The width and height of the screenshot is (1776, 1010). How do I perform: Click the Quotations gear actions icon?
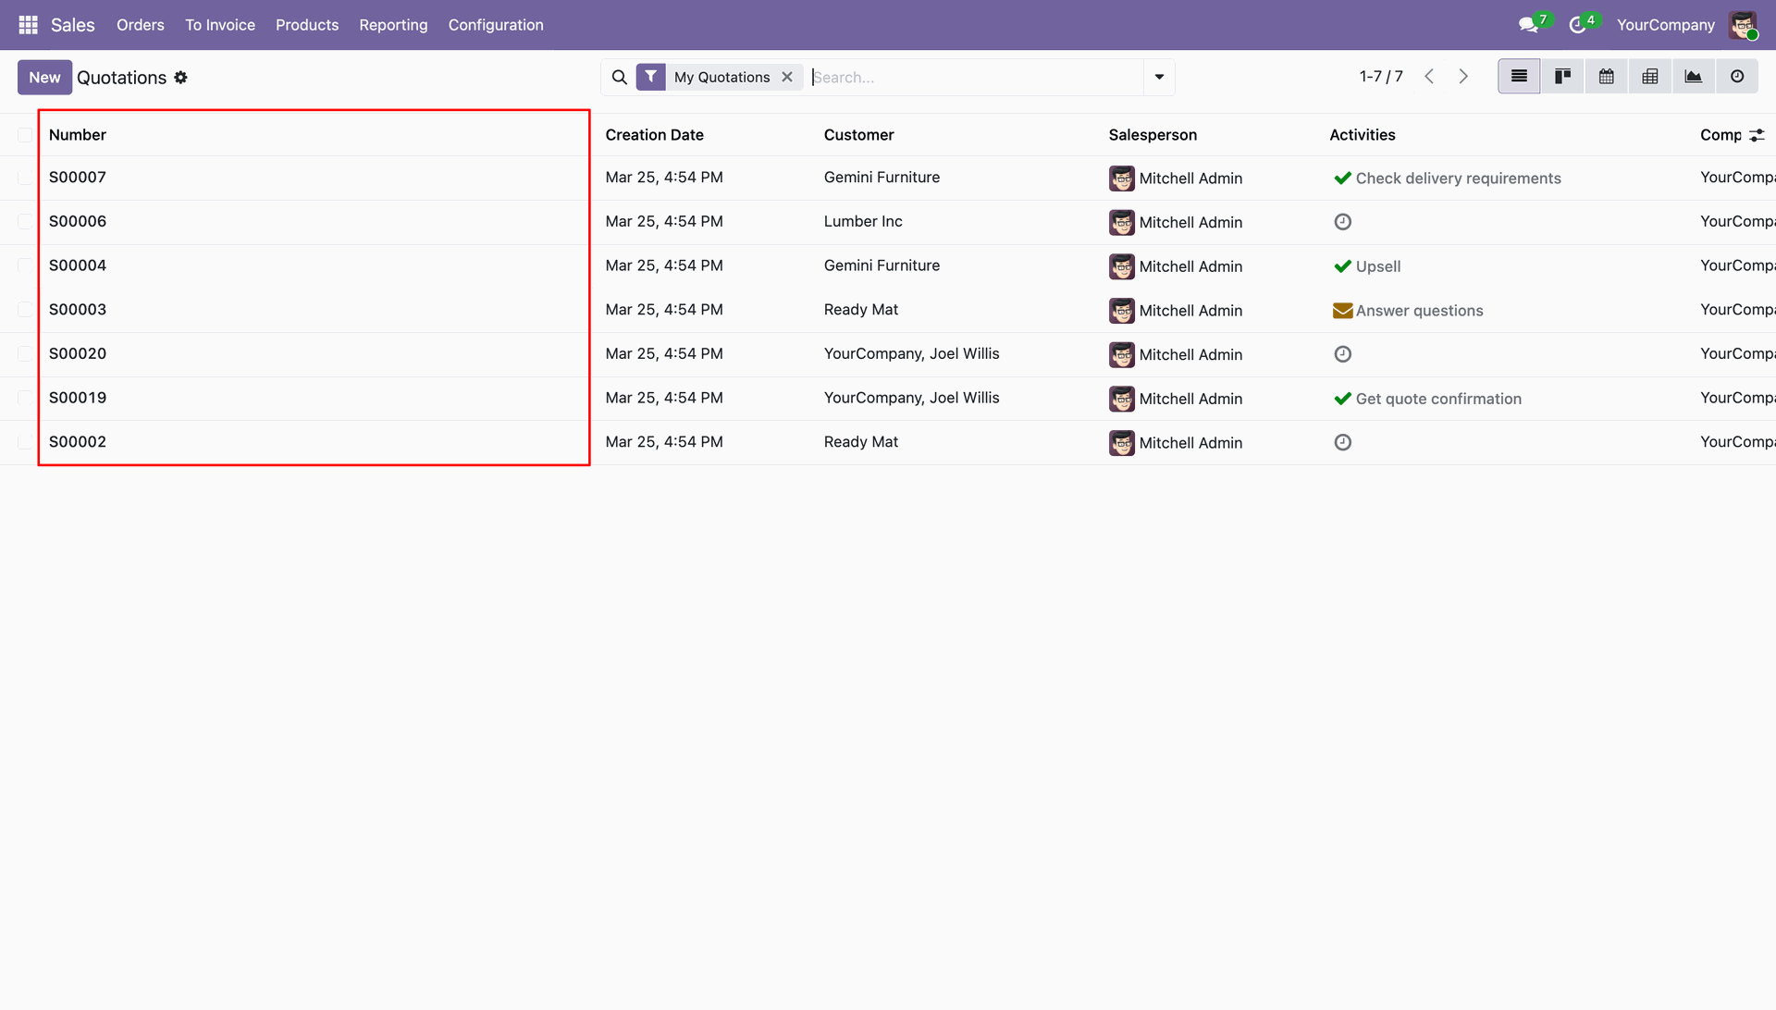180,78
